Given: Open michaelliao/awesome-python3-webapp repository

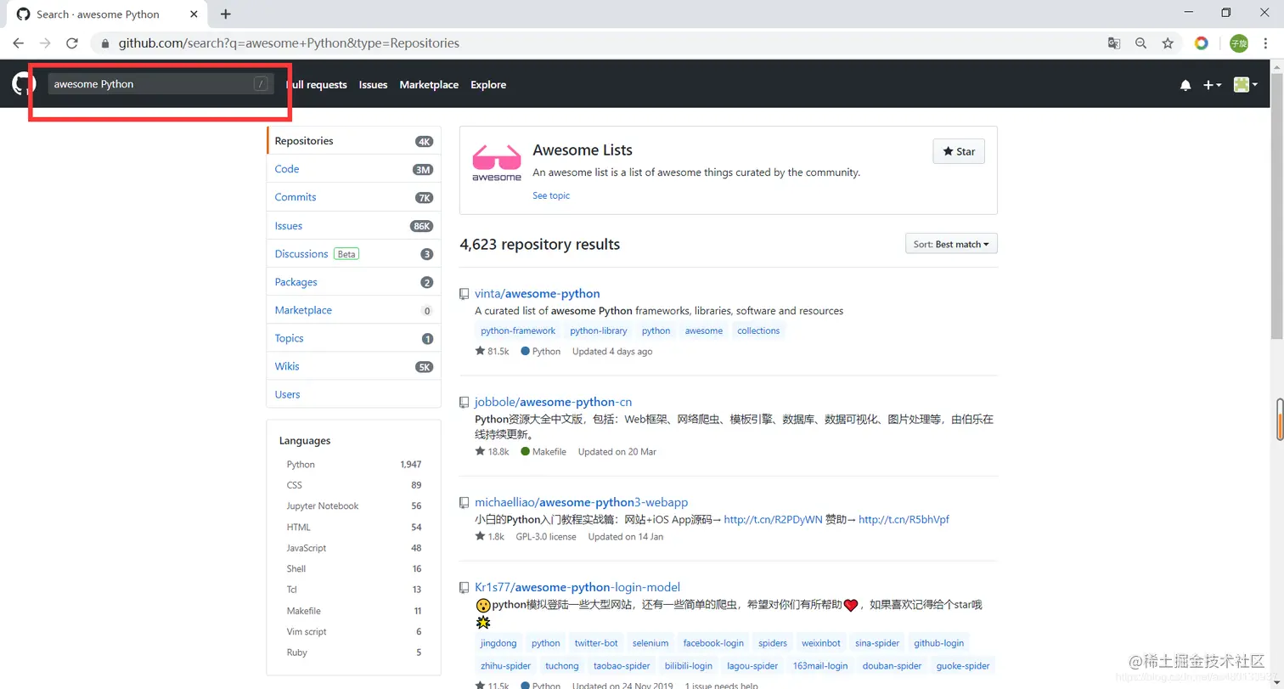Looking at the screenshot, I should coord(582,503).
